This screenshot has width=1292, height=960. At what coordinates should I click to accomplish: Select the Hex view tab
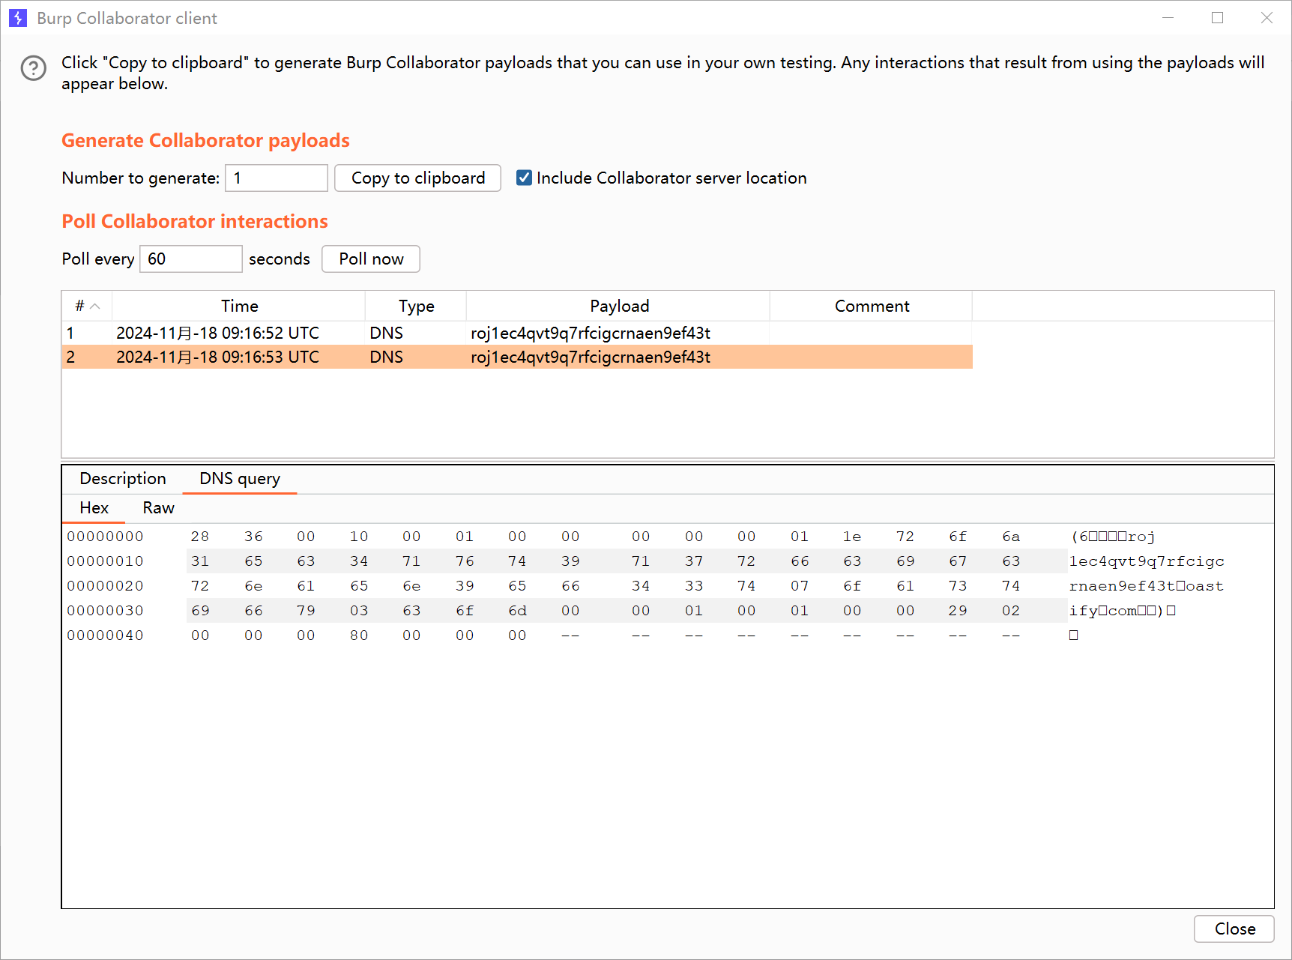click(94, 507)
